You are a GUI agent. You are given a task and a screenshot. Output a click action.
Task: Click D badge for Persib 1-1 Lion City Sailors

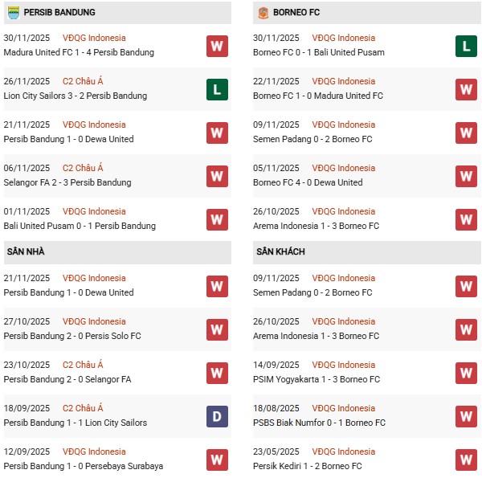(x=216, y=416)
